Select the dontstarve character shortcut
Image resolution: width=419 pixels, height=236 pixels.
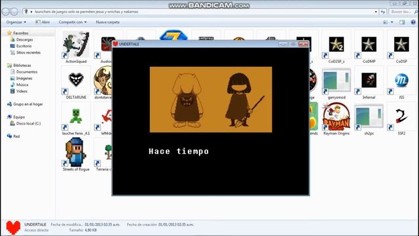pyautogui.click(x=103, y=80)
